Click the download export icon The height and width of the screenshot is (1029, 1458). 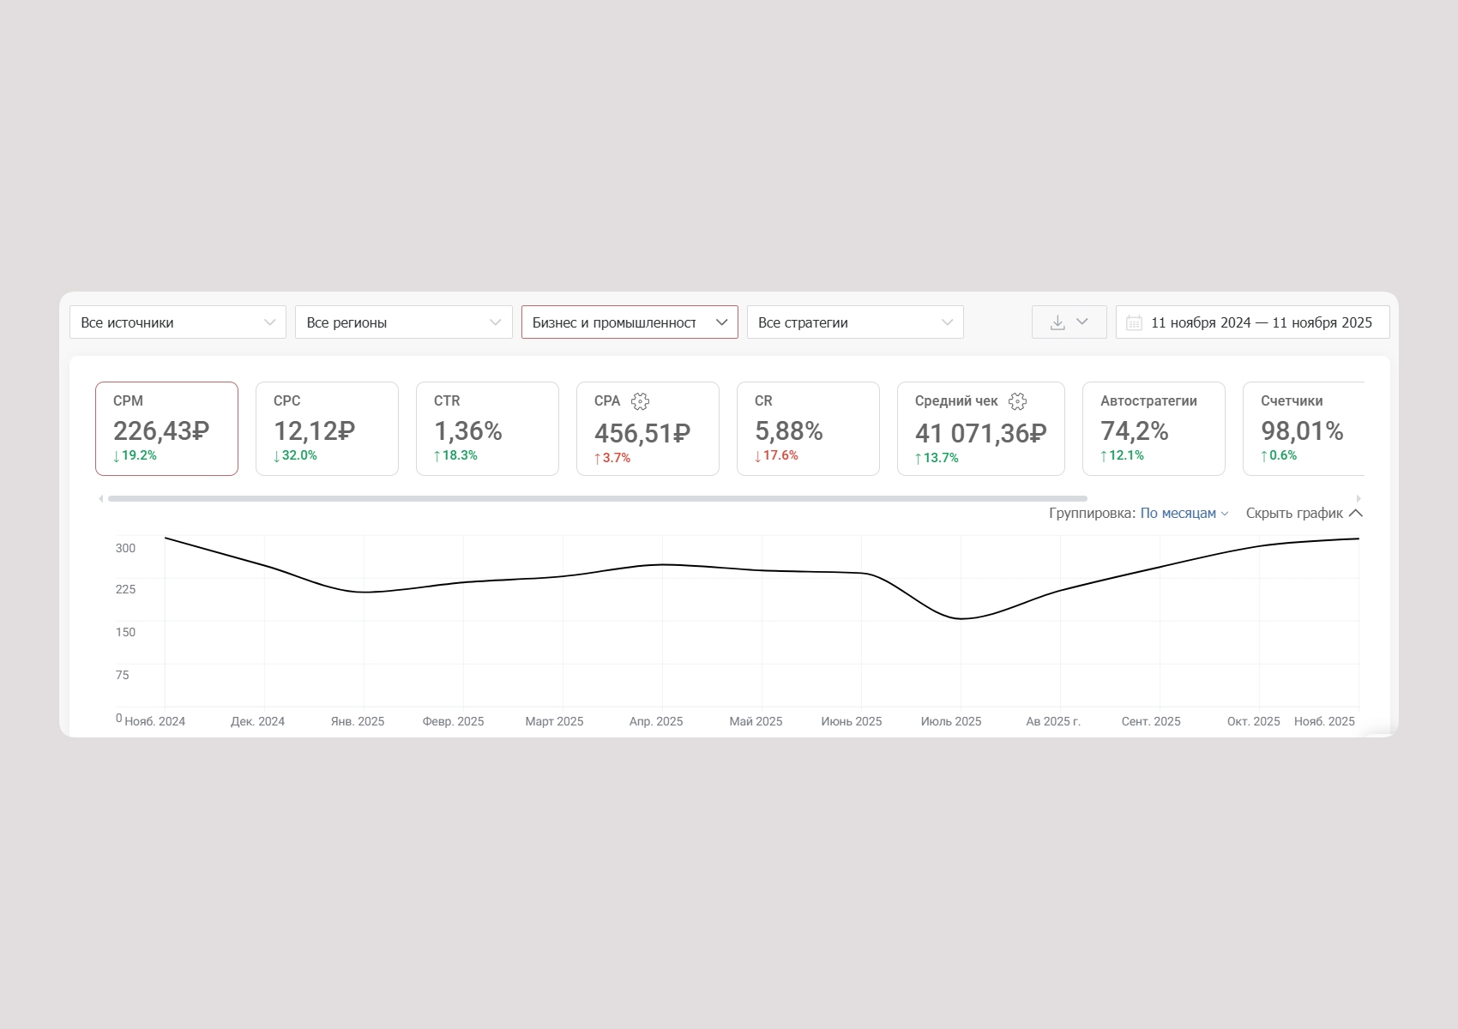[1058, 322]
